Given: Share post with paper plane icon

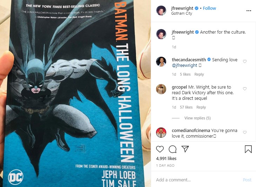Looking at the screenshot, I should coord(185,149).
